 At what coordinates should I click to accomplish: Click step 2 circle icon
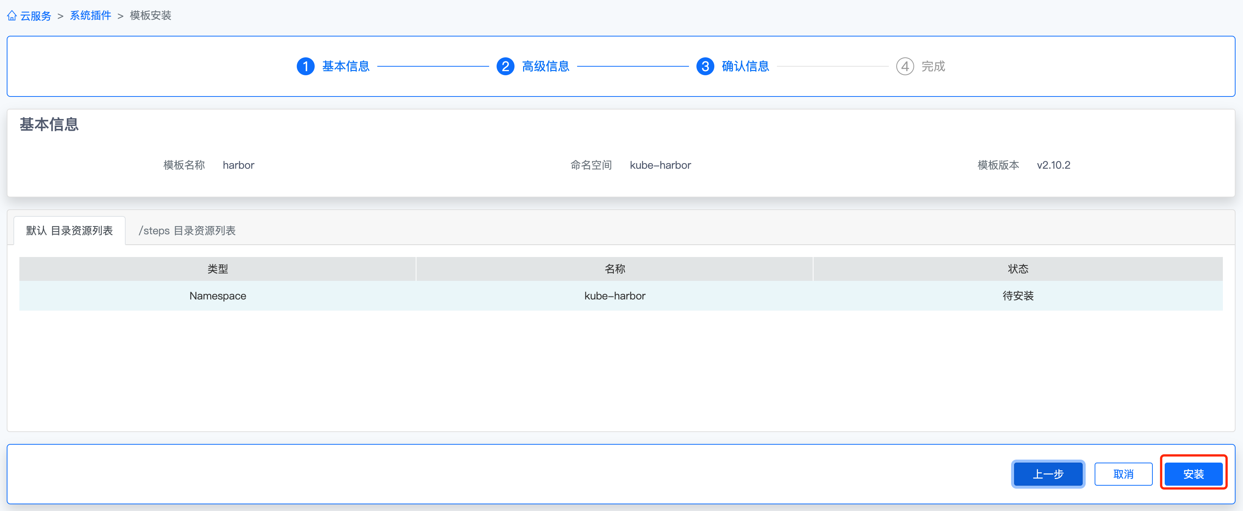[x=505, y=66]
